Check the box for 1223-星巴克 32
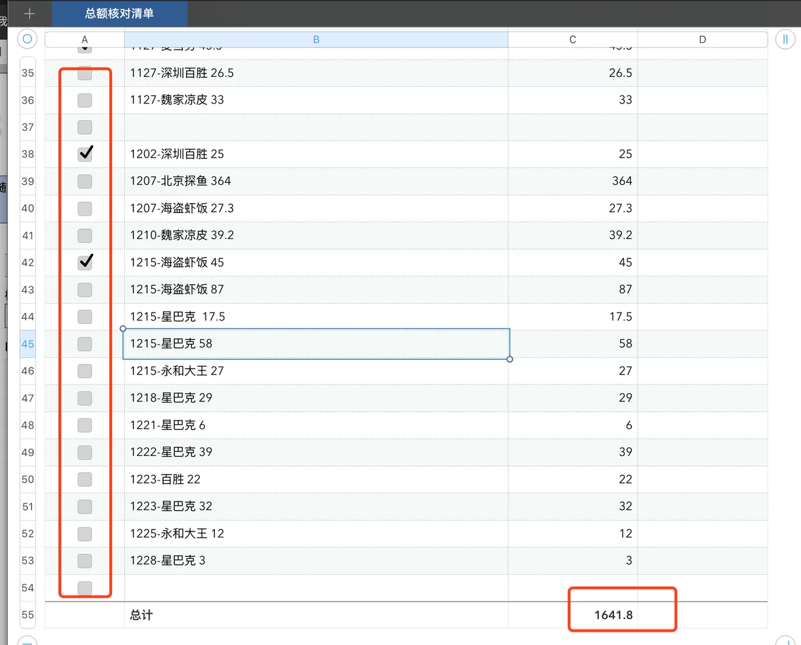Image resolution: width=801 pixels, height=645 pixels. [x=85, y=506]
